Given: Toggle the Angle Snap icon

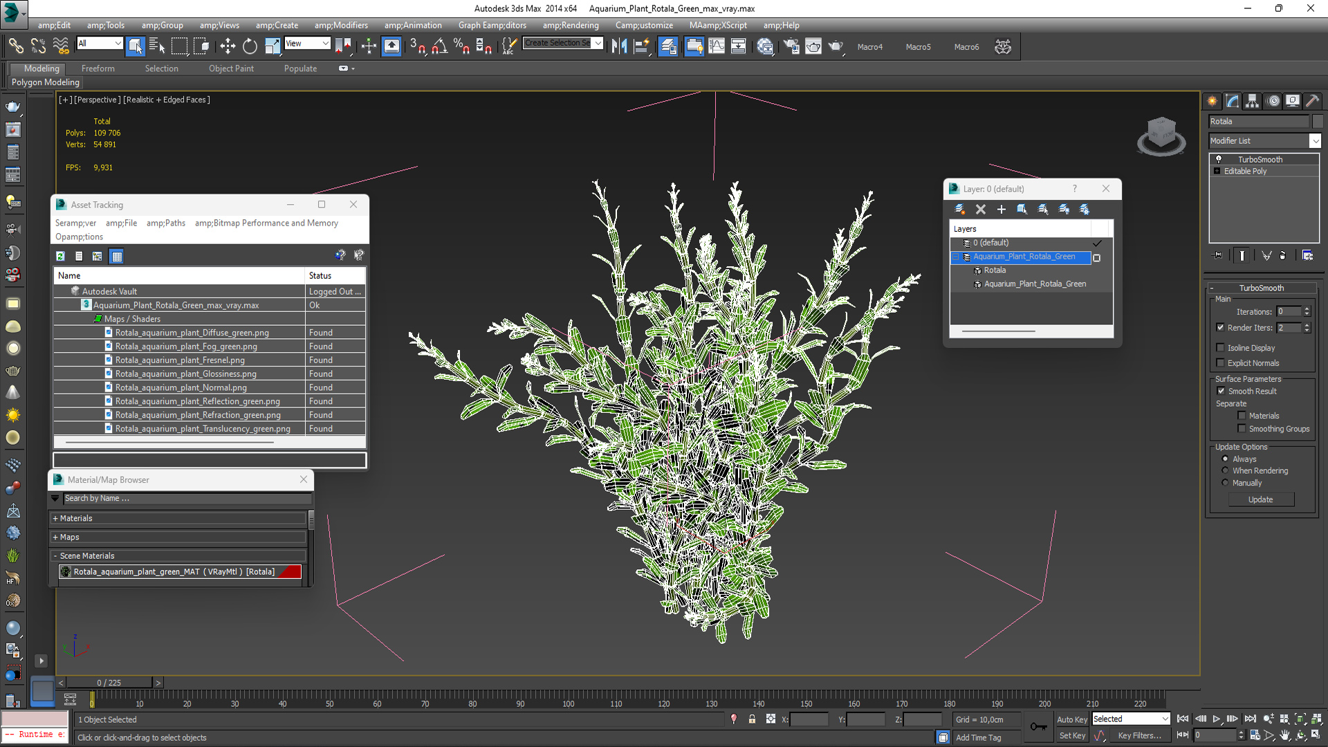Looking at the screenshot, I should click(x=440, y=46).
